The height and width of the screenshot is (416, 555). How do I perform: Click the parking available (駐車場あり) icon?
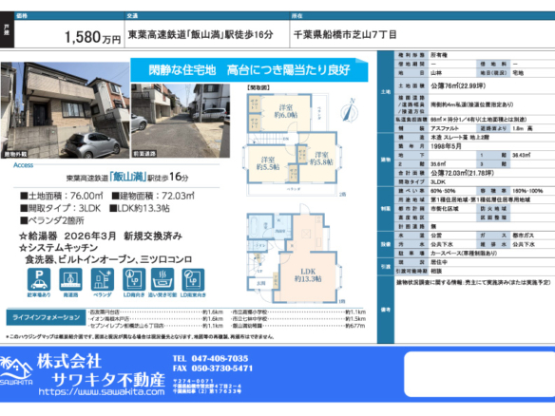[x=39, y=282]
